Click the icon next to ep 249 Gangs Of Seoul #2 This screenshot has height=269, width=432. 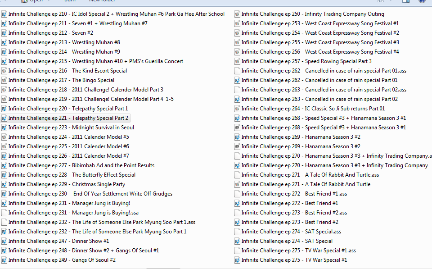tap(4, 260)
